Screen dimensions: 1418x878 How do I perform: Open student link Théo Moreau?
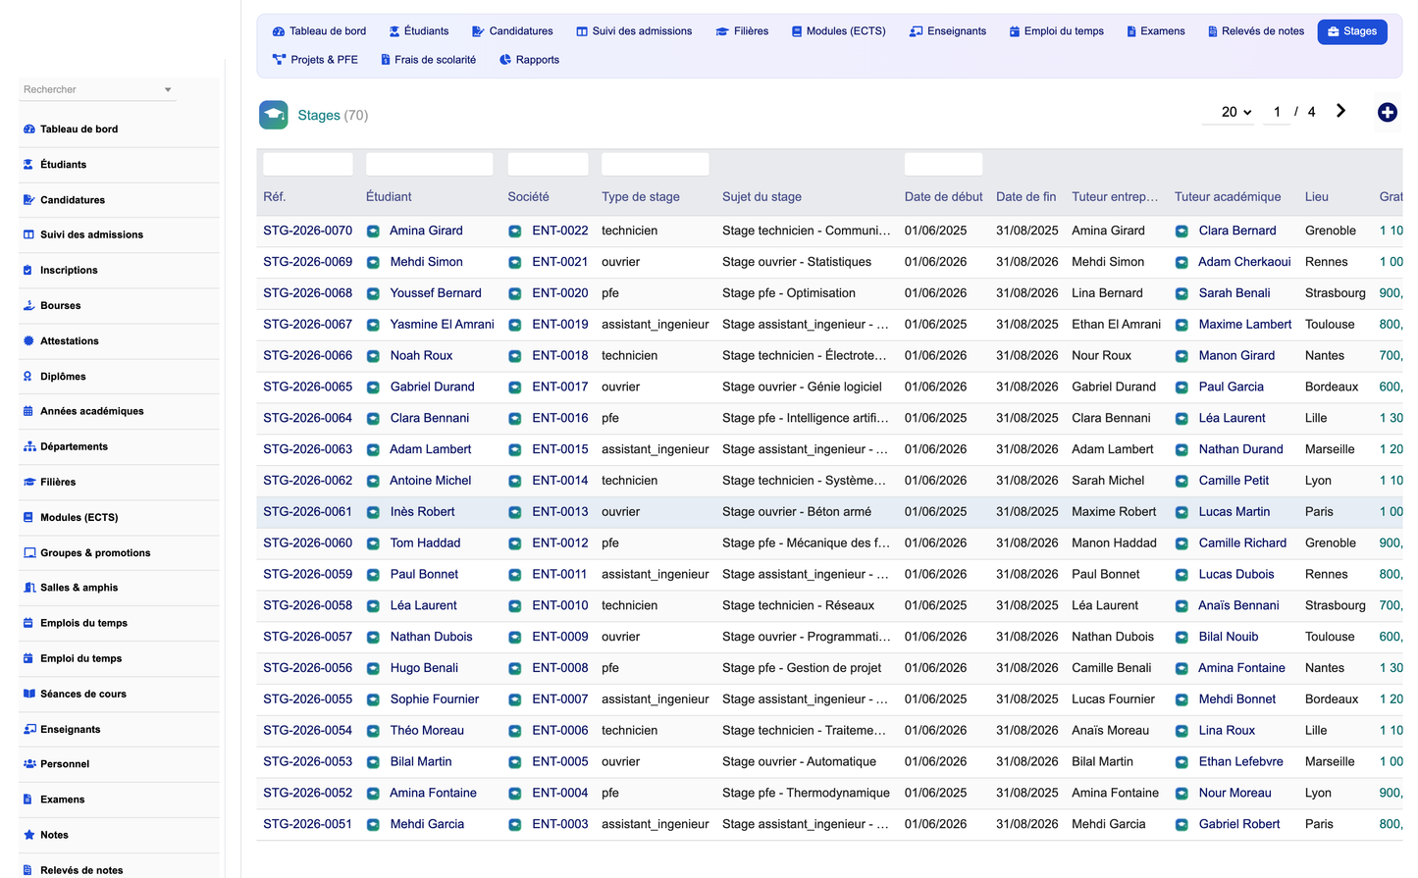(427, 731)
